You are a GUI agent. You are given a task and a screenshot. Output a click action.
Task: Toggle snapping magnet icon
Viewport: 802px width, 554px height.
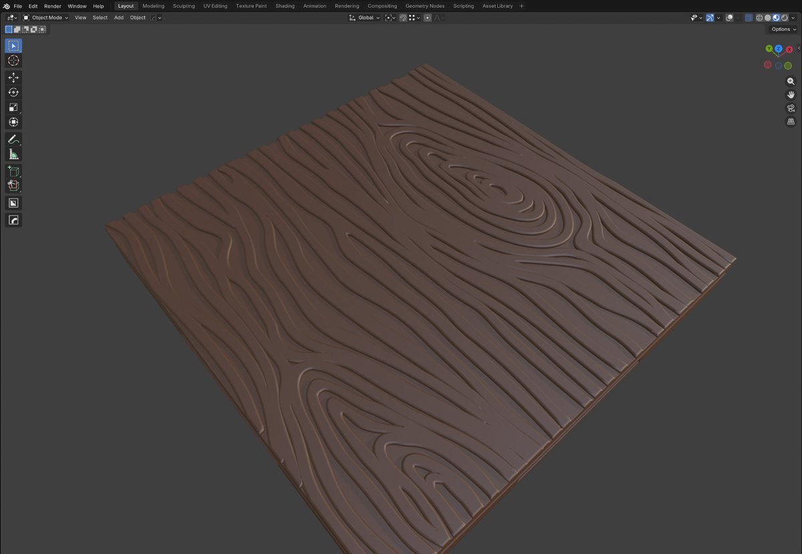[403, 17]
